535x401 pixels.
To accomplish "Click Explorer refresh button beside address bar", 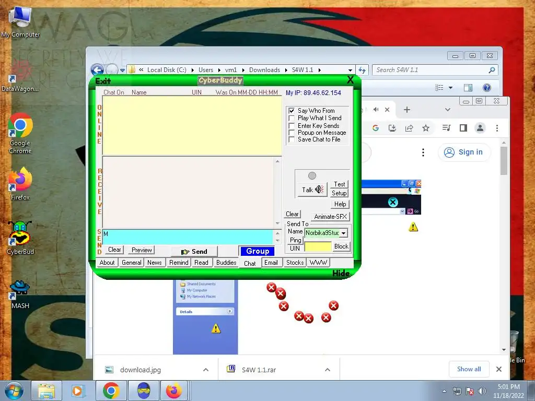I will (362, 70).
